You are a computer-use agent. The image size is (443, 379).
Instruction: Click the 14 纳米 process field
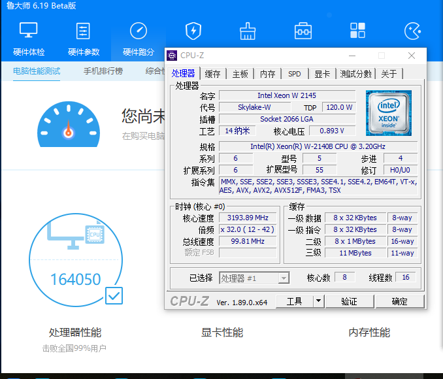tap(237, 131)
